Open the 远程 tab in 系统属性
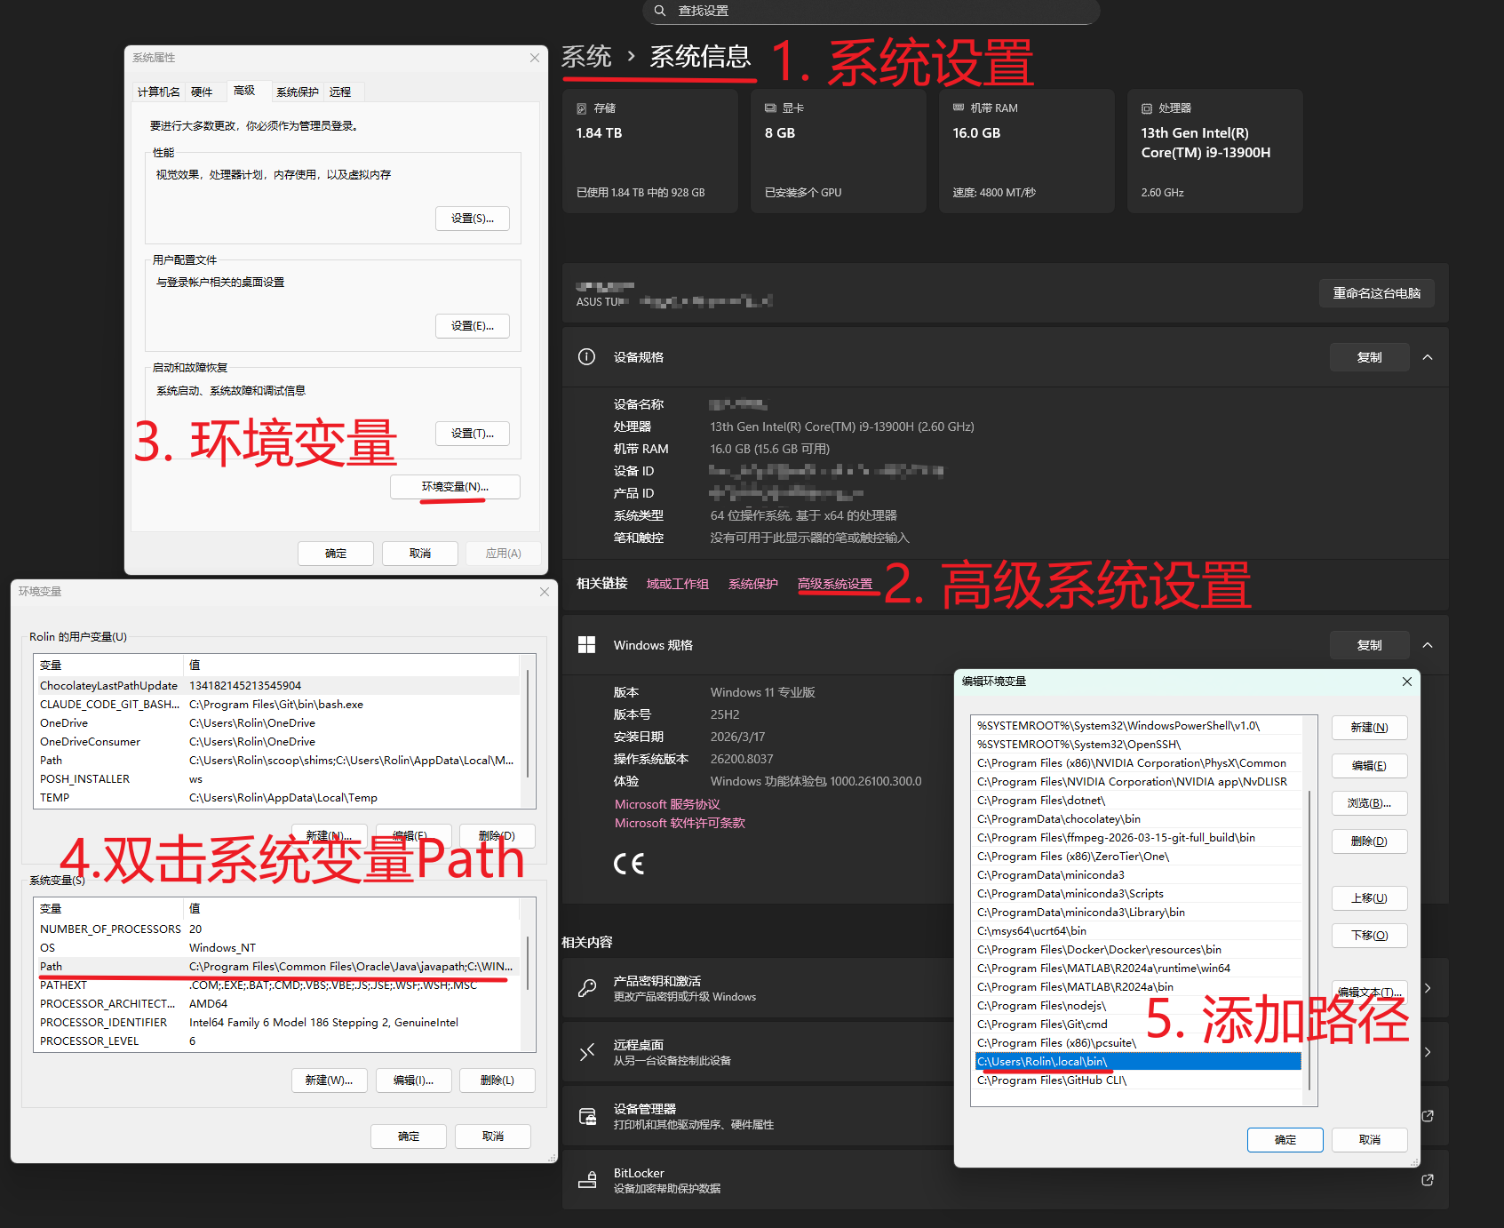Viewport: 1504px width, 1228px height. [340, 92]
